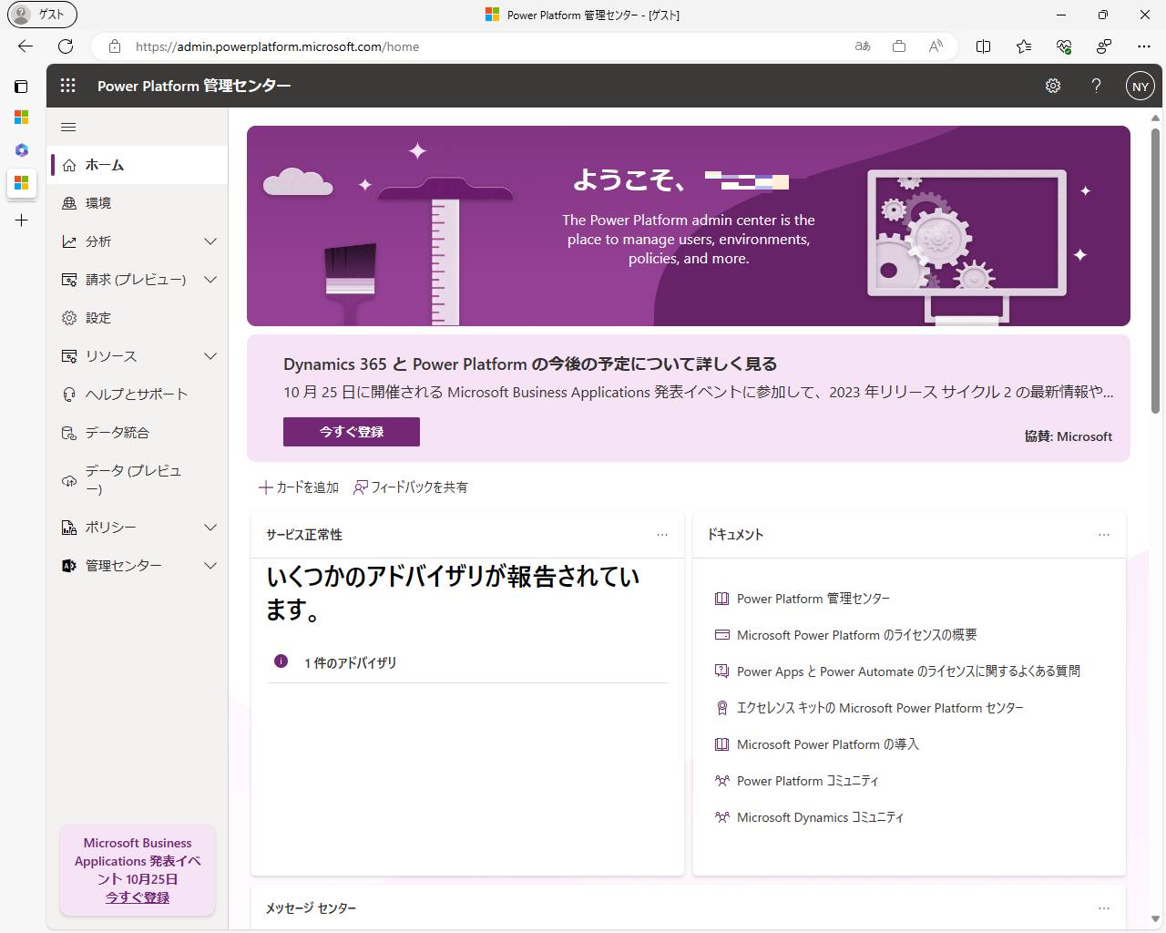Open the サービス正常性 card's more options menu

point(662,535)
